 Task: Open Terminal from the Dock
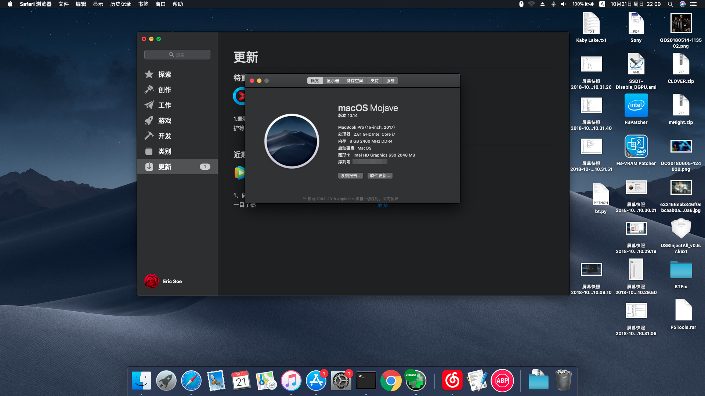(x=366, y=381)
